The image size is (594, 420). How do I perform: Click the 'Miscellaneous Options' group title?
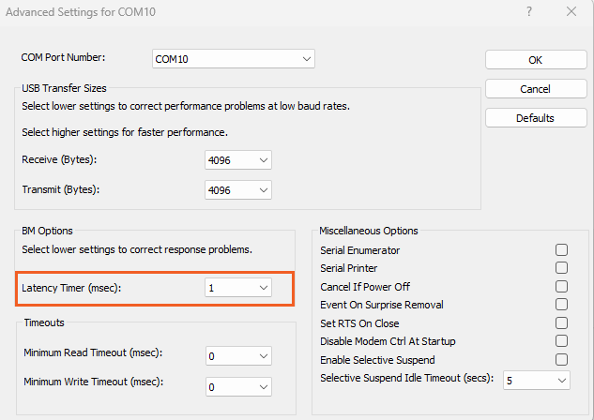tap(369, 231)
